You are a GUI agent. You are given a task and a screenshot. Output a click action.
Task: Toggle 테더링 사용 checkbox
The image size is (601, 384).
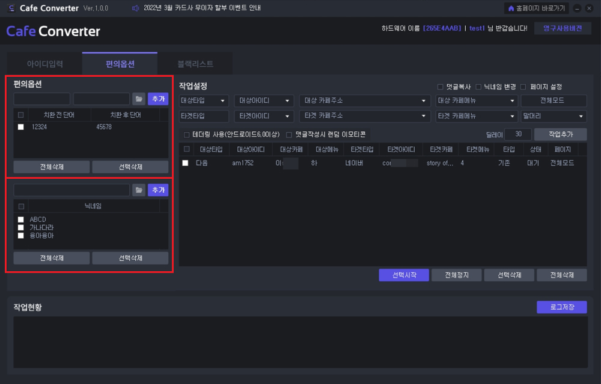point(187,134)
